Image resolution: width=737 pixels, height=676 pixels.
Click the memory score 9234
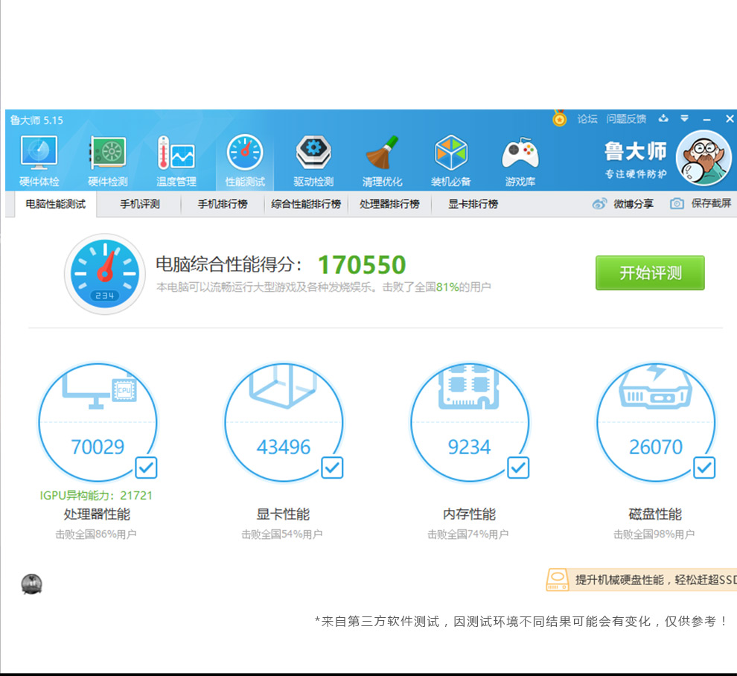[469, 447]
